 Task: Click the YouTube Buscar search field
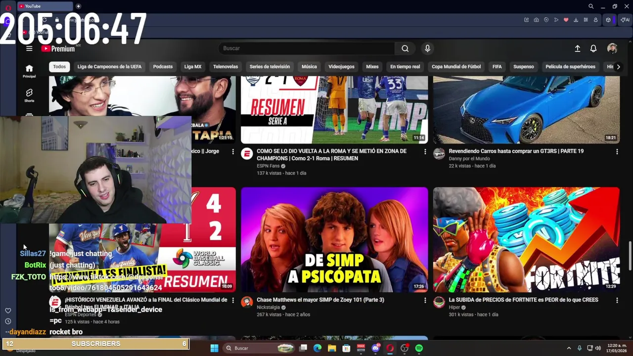307,48
